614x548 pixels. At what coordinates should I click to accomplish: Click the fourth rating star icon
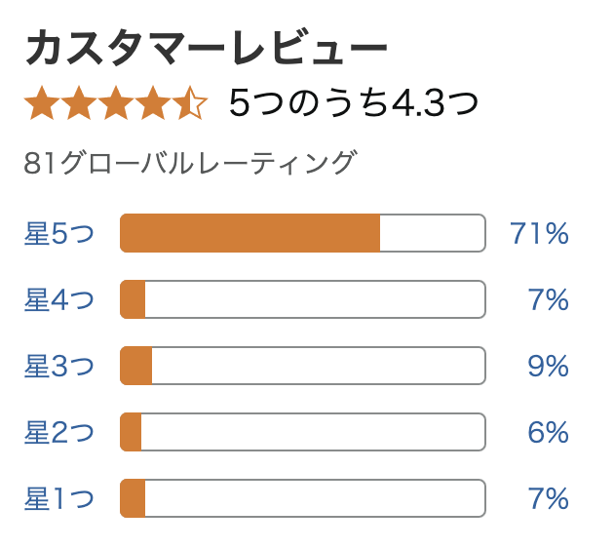pos(152,102)
